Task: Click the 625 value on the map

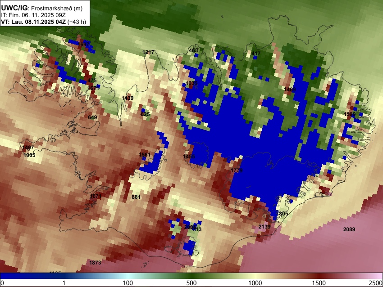Action: click(145, 114)
